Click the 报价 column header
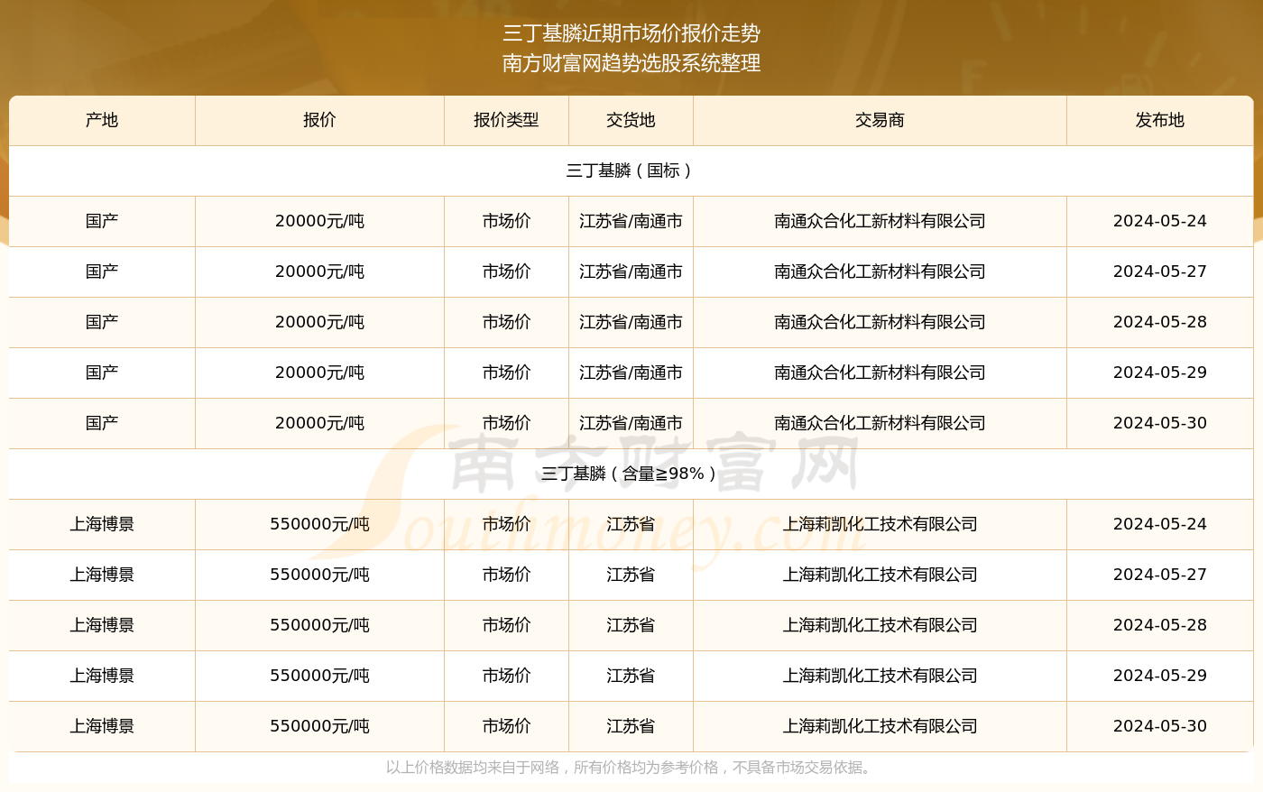The image size is (1263, 792). tap(319, 120)
